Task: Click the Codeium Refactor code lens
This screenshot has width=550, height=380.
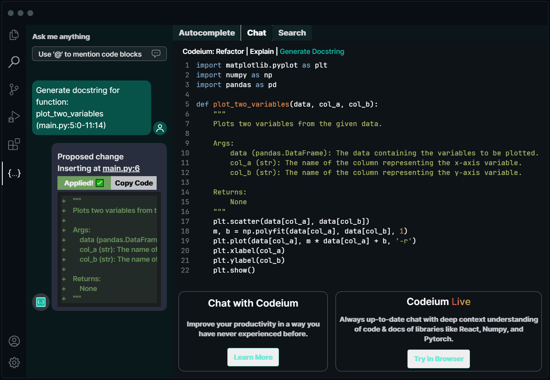Action: 213,52
